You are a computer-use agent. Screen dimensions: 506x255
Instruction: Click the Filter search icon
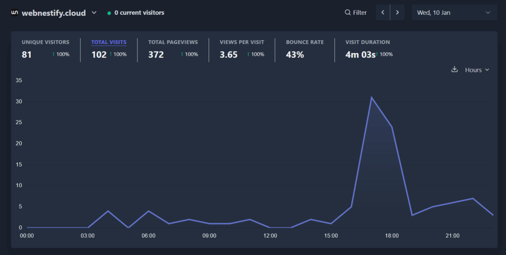(347, 13)
